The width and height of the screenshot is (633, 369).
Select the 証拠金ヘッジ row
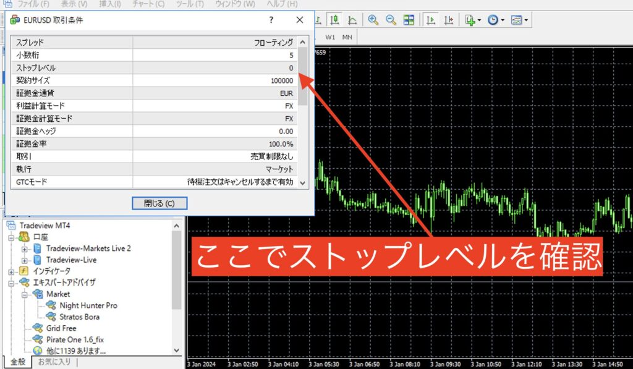click(154, 131)
